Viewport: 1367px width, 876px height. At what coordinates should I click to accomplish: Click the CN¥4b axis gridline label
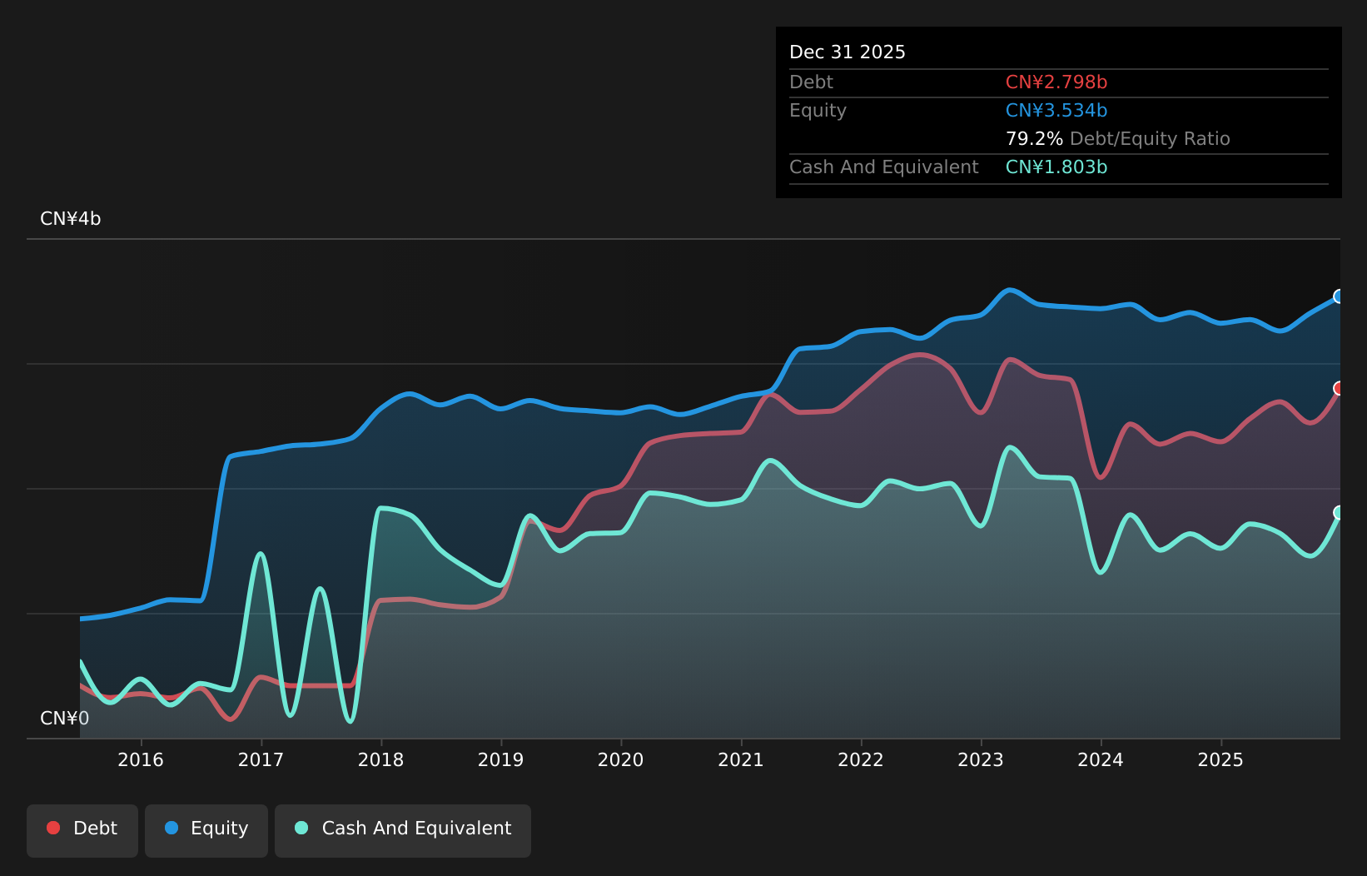(70, 219)
